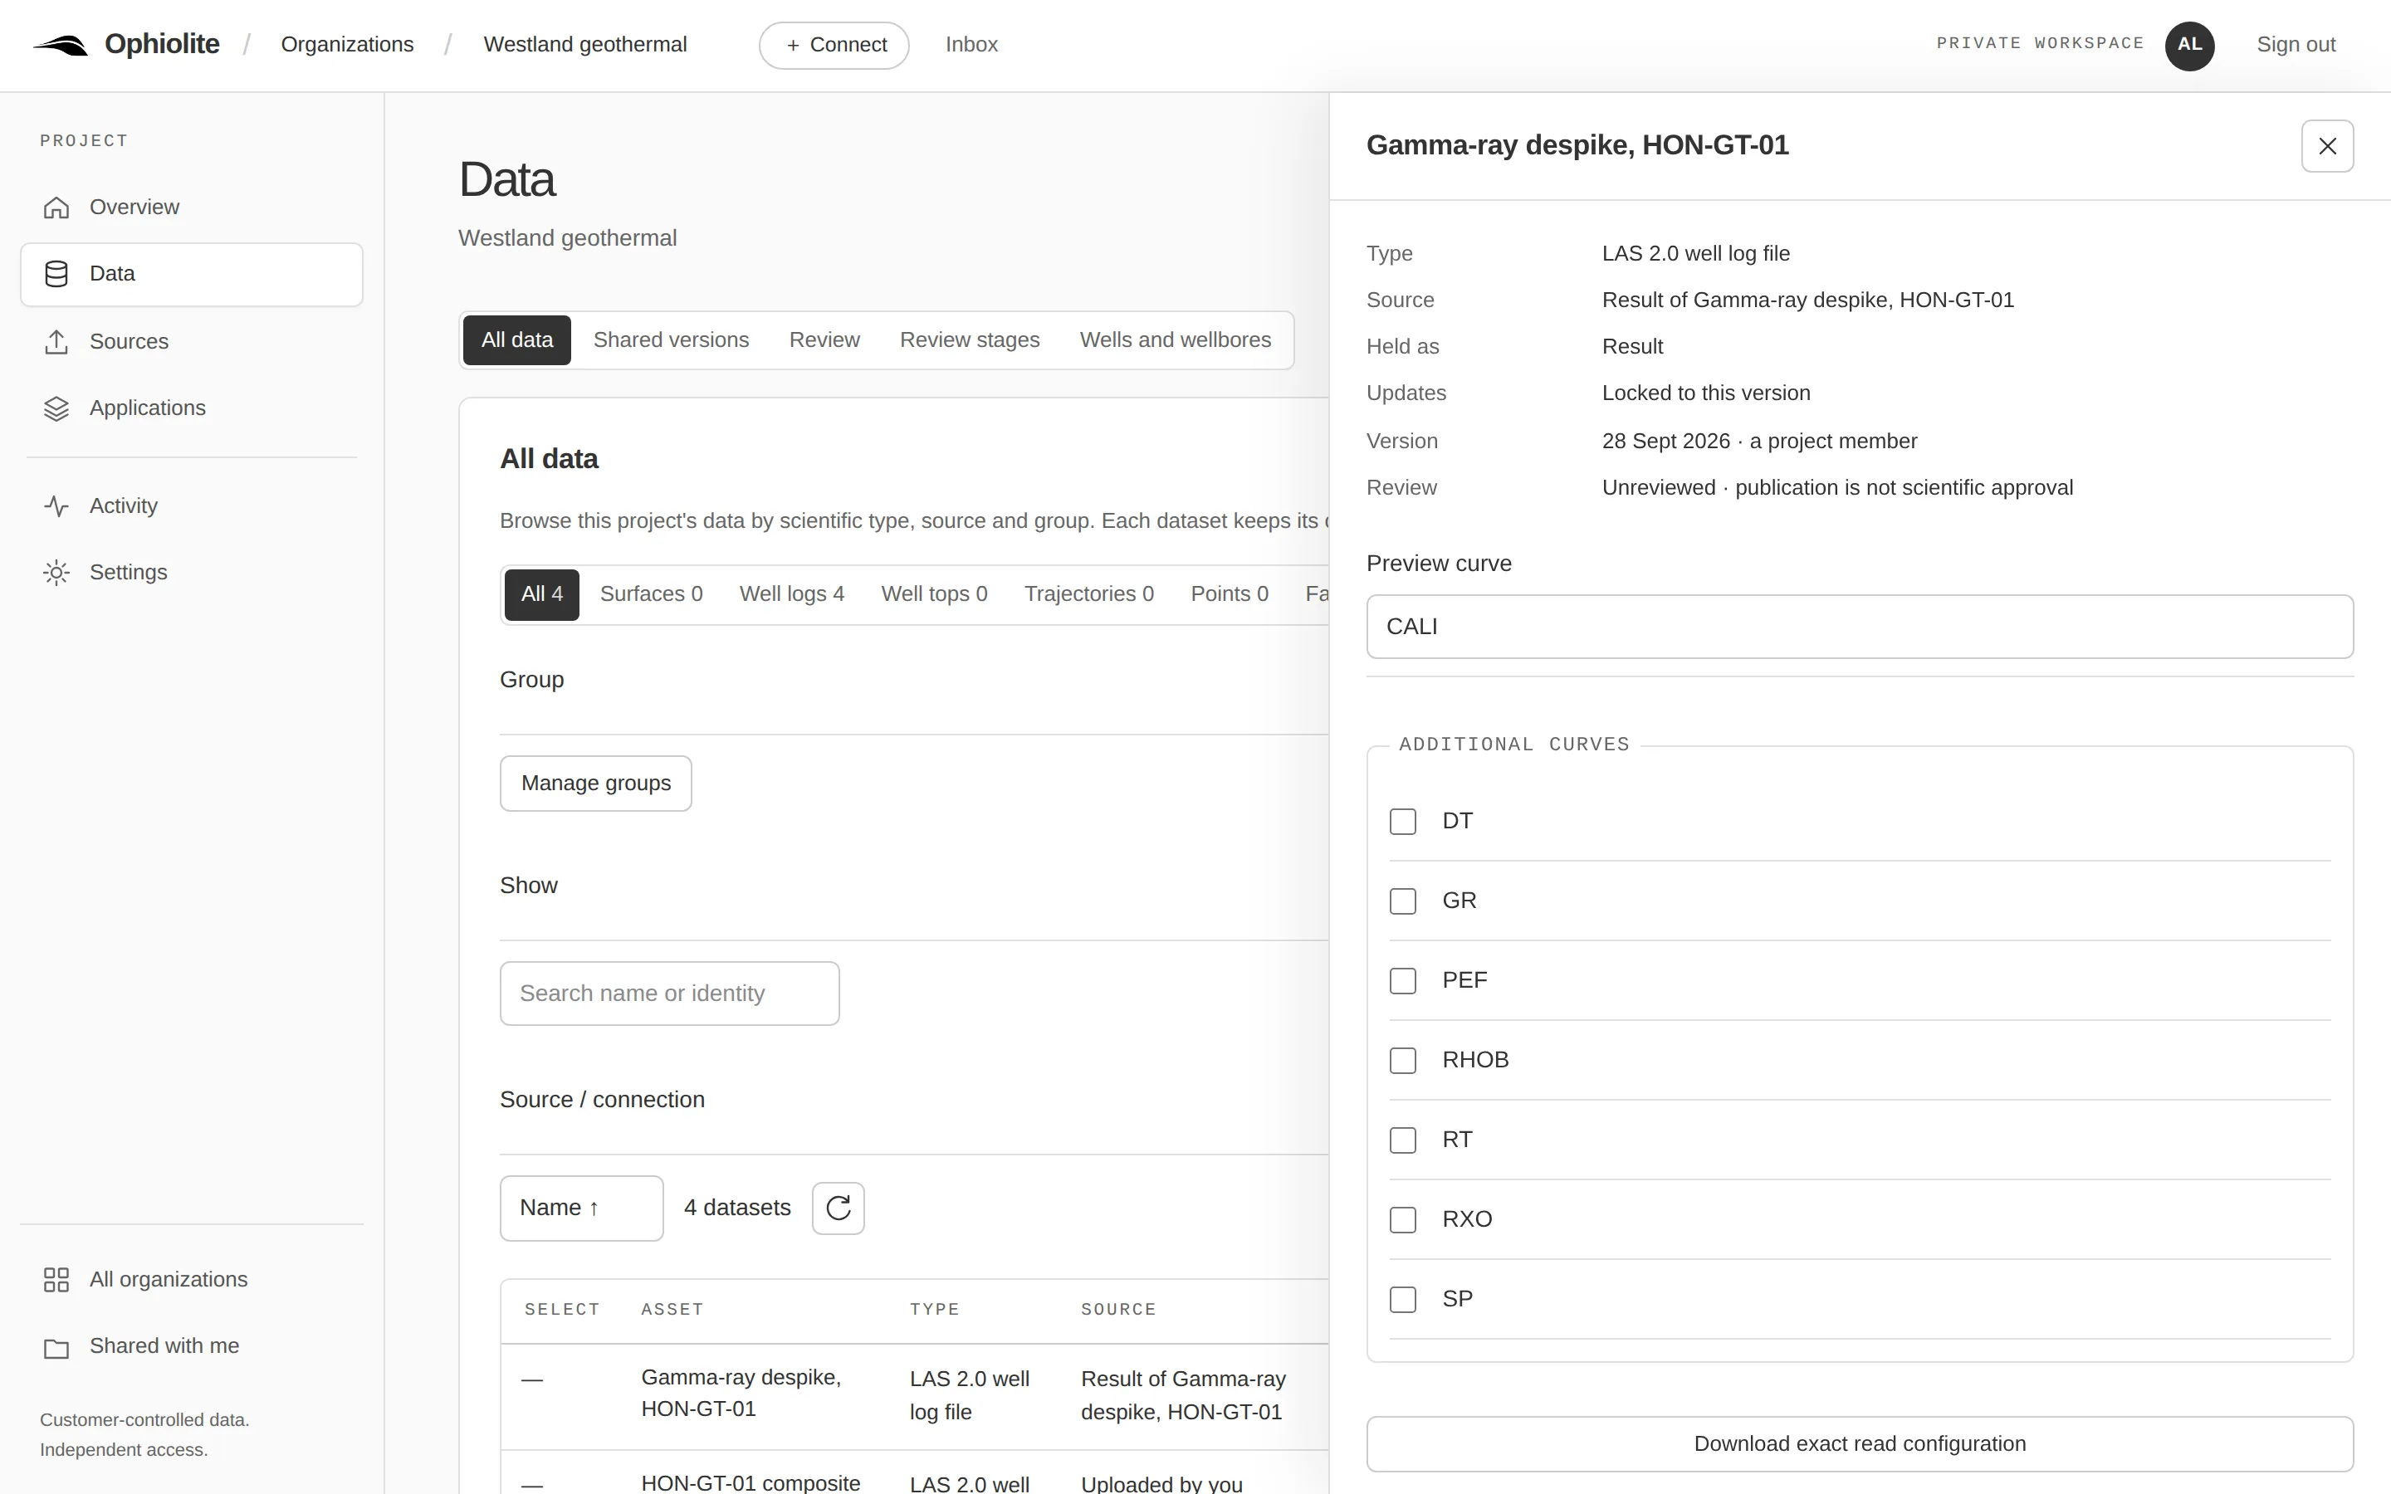Open the Name ascending sort dropdown

pos(581,1208)
